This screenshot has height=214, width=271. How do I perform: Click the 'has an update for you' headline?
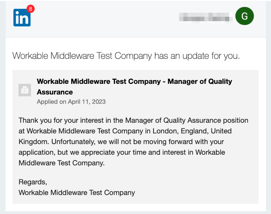click(197, 56)
